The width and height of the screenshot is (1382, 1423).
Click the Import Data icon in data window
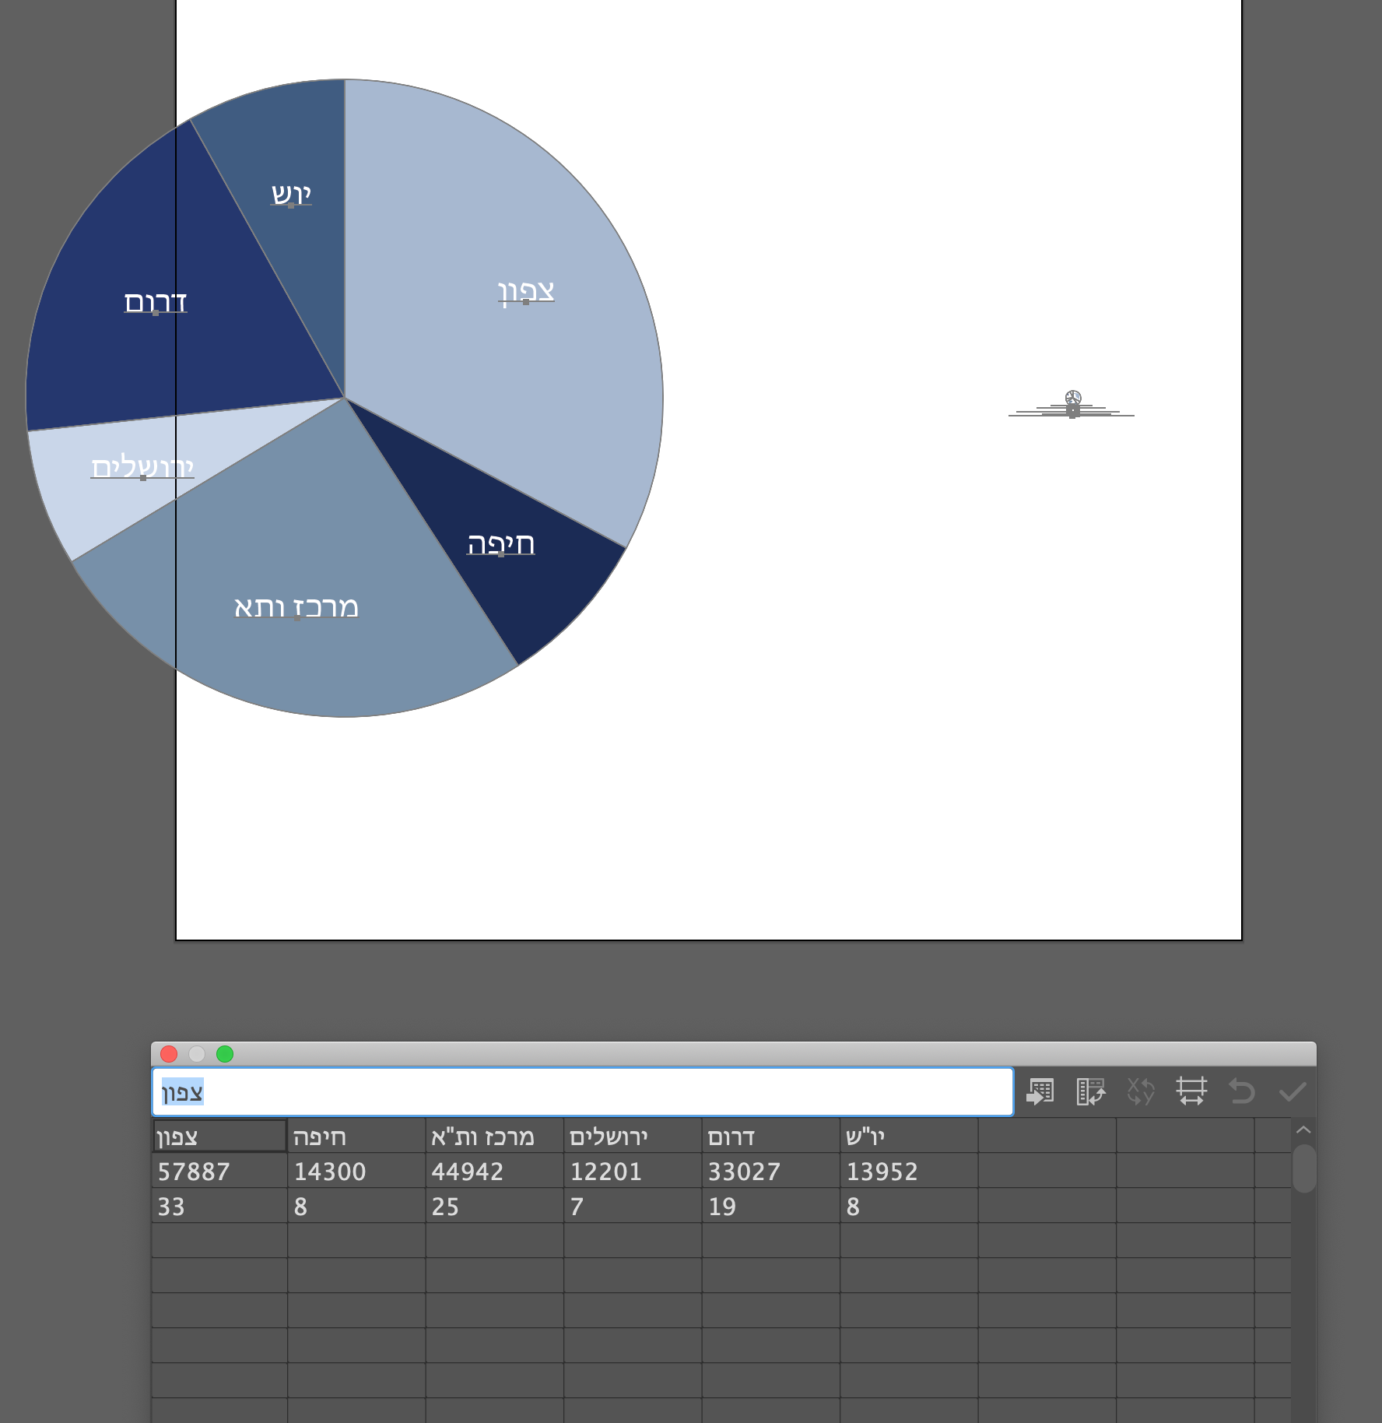[1040, 1091]
